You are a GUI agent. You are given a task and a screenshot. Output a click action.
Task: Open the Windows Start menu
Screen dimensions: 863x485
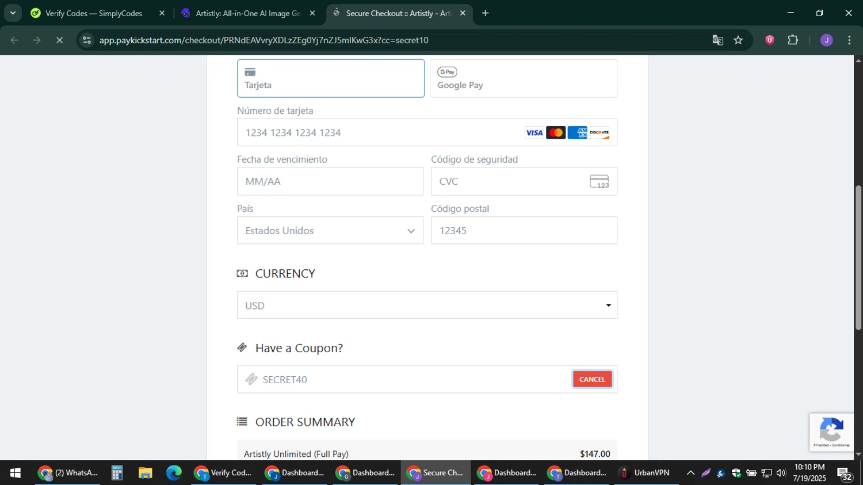tap(16, 473)
